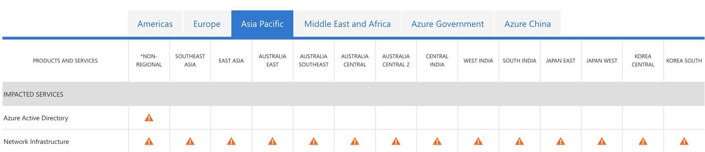The height and width of the screenshot is (152, 705).
Task: Click Network Infrastructure Southeast Asia warning icon
Action: 190,141
